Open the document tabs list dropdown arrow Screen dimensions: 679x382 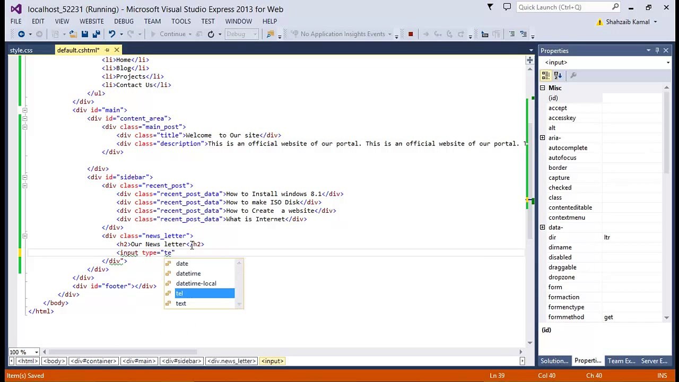(x=531, y=50)
